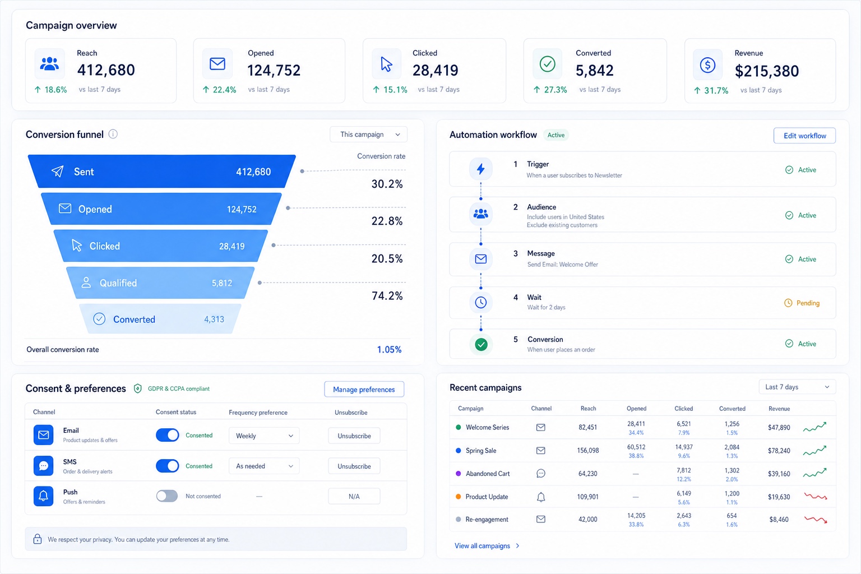Image resolution: width=861 pixels, height=574 pixels.
Task: Click the SMS chat bubble channel icon
Action: click(43, 466)
